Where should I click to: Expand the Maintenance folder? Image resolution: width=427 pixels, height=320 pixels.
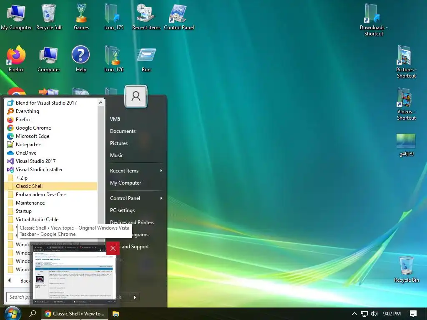click(x=51, y=203)
